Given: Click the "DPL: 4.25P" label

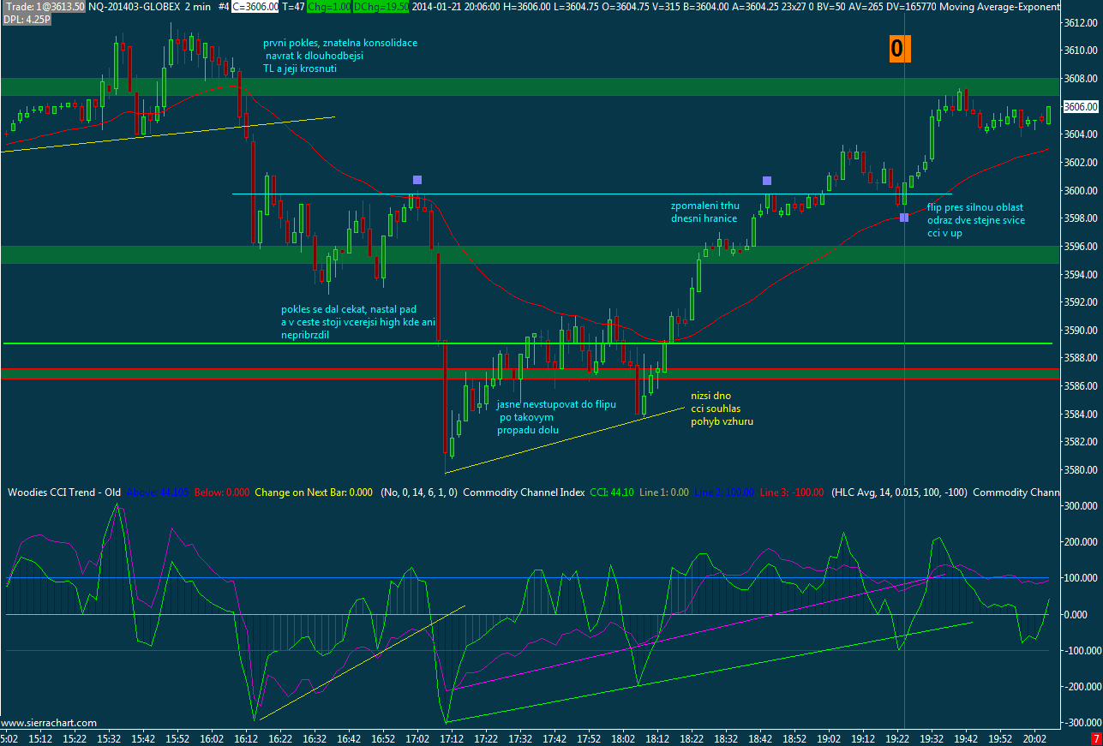Looking at the screenshot, I should point(26,18).
